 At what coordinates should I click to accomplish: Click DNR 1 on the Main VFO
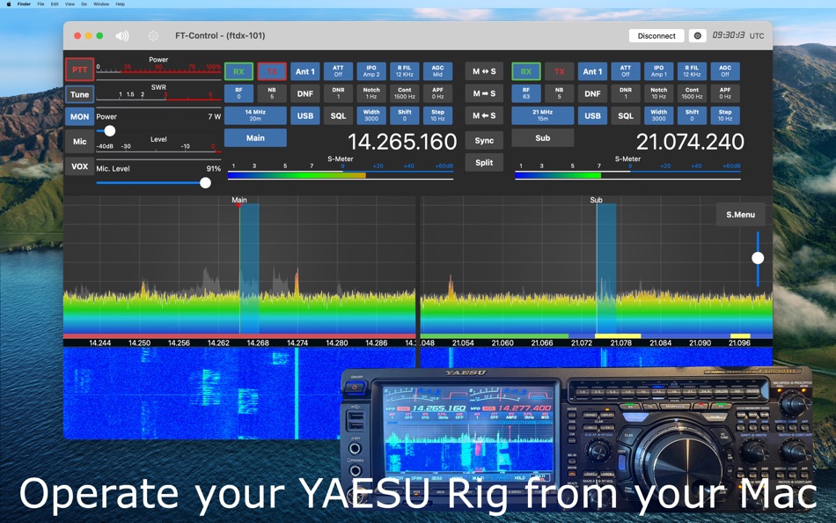click(338, 93)
